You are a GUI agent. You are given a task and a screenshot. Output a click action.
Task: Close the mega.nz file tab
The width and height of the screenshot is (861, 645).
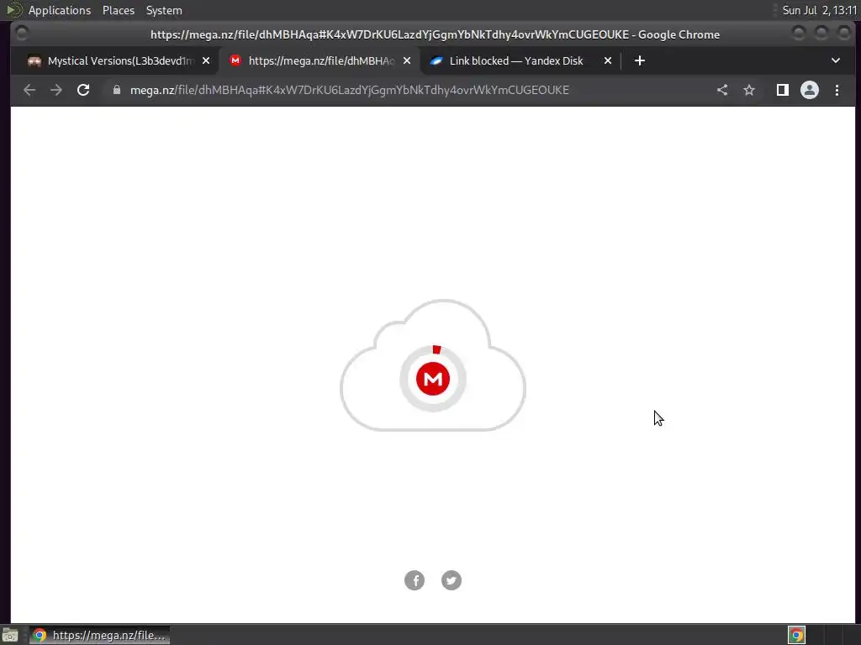(407, 60)
